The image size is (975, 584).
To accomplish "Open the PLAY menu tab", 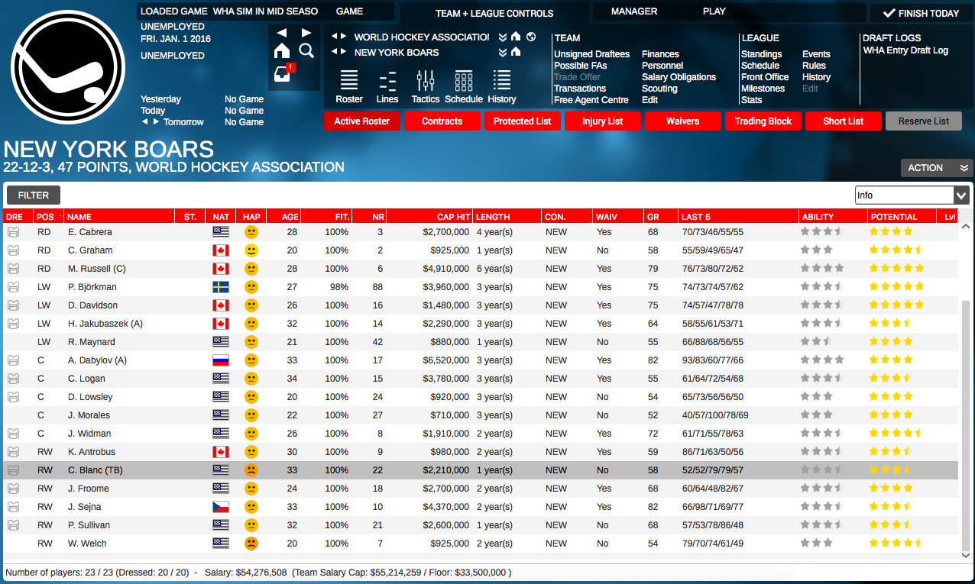I will pos(714,11).
